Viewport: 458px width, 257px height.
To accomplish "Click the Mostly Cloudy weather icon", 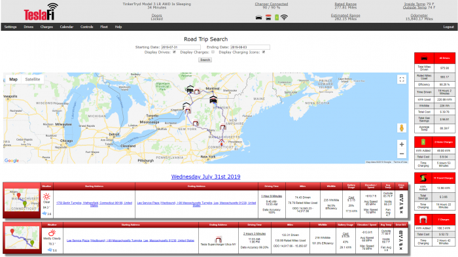I will tap(52, 233).
